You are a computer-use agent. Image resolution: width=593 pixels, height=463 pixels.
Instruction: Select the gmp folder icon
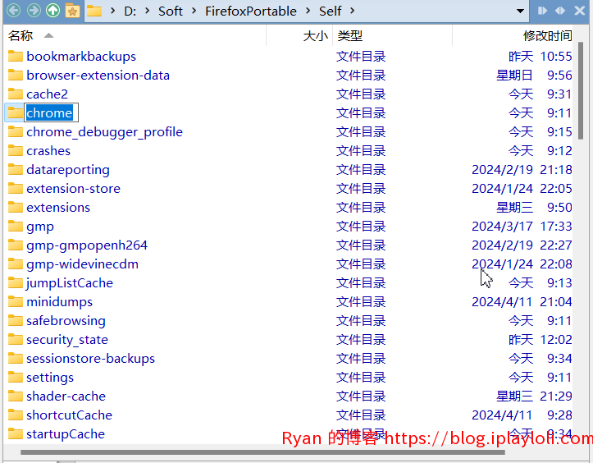(x=16, y=226)
